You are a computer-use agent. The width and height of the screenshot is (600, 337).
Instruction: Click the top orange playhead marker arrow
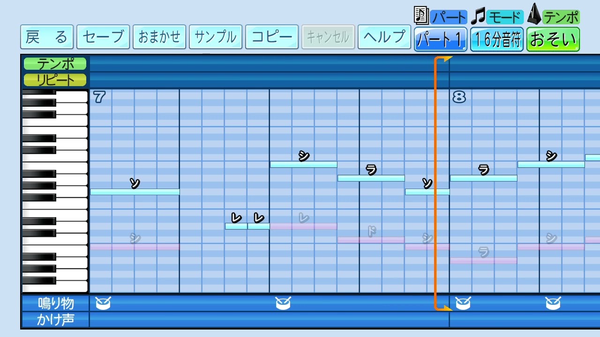point(447,59)
